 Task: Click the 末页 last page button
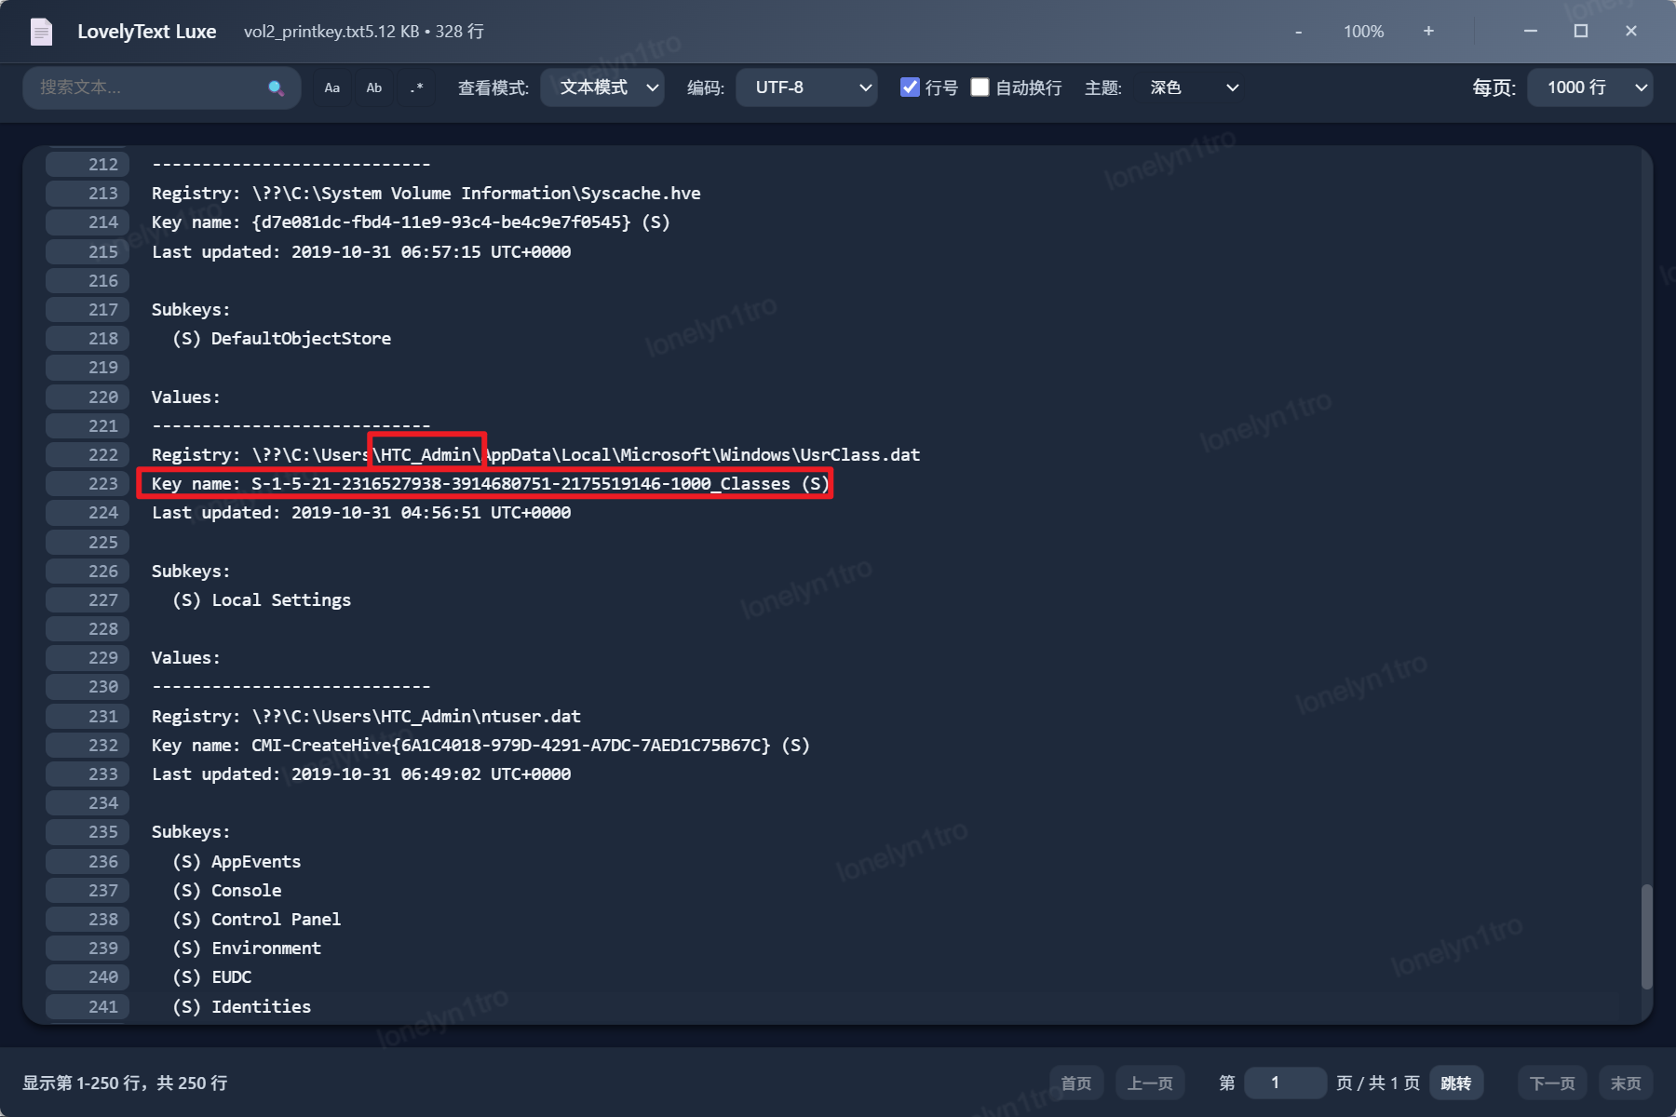(x=1626, y=1083)
